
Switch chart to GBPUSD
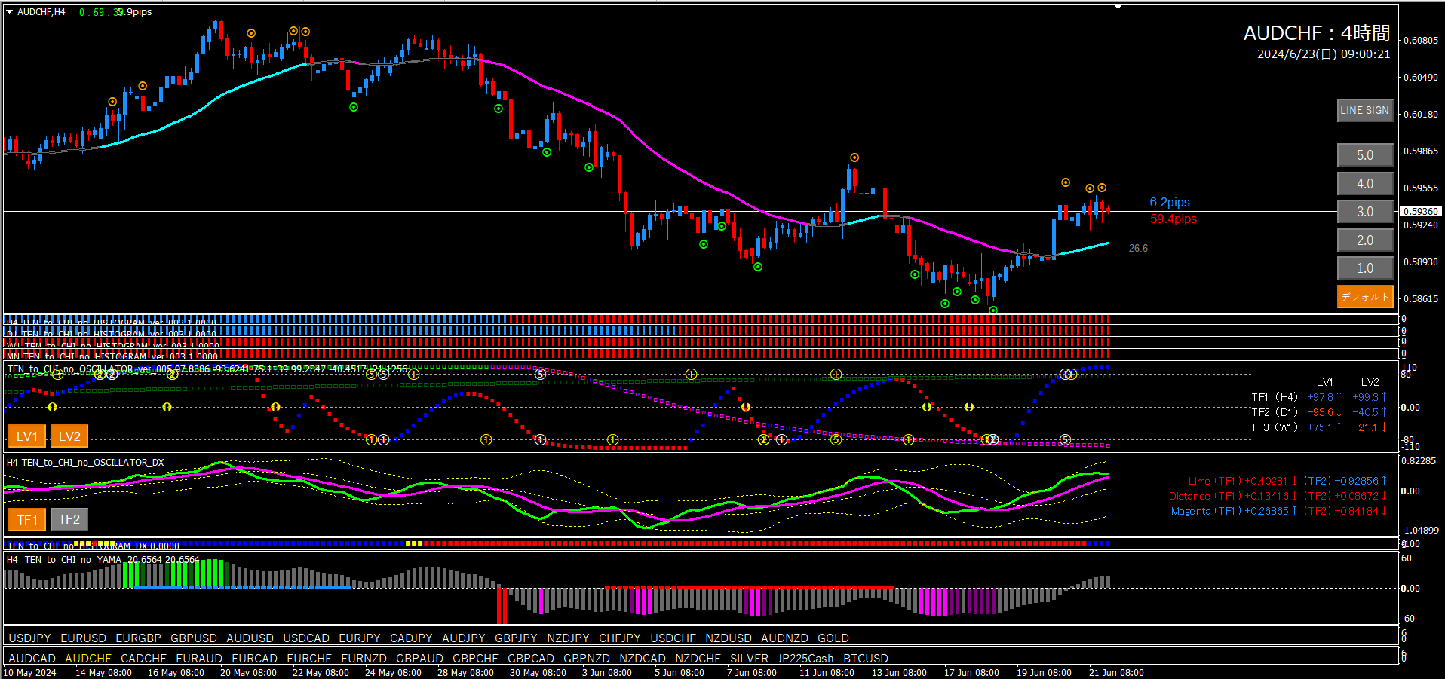194,638
